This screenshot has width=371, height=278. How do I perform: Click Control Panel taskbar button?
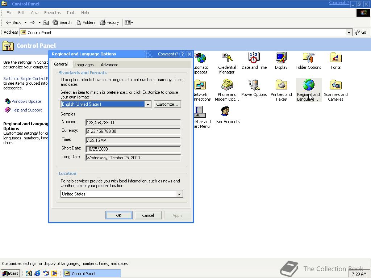click(92, 274)
